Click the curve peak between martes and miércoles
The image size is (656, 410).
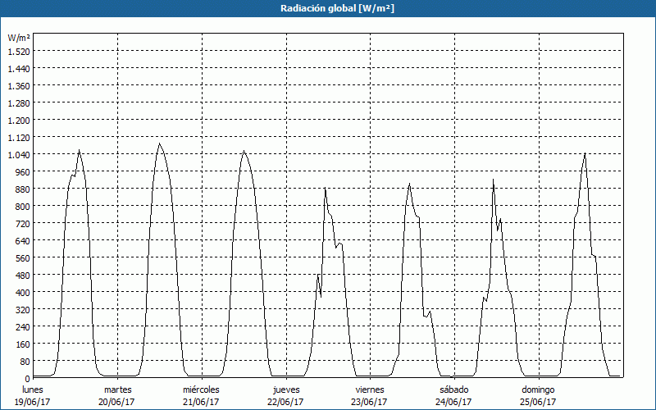[159, 143]
